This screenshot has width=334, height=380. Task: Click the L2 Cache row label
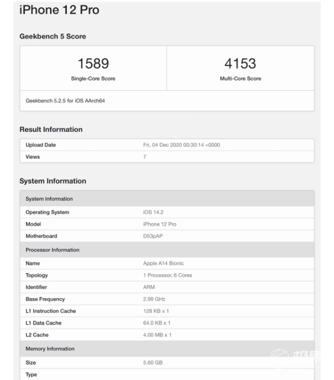[x=37, y=335]
